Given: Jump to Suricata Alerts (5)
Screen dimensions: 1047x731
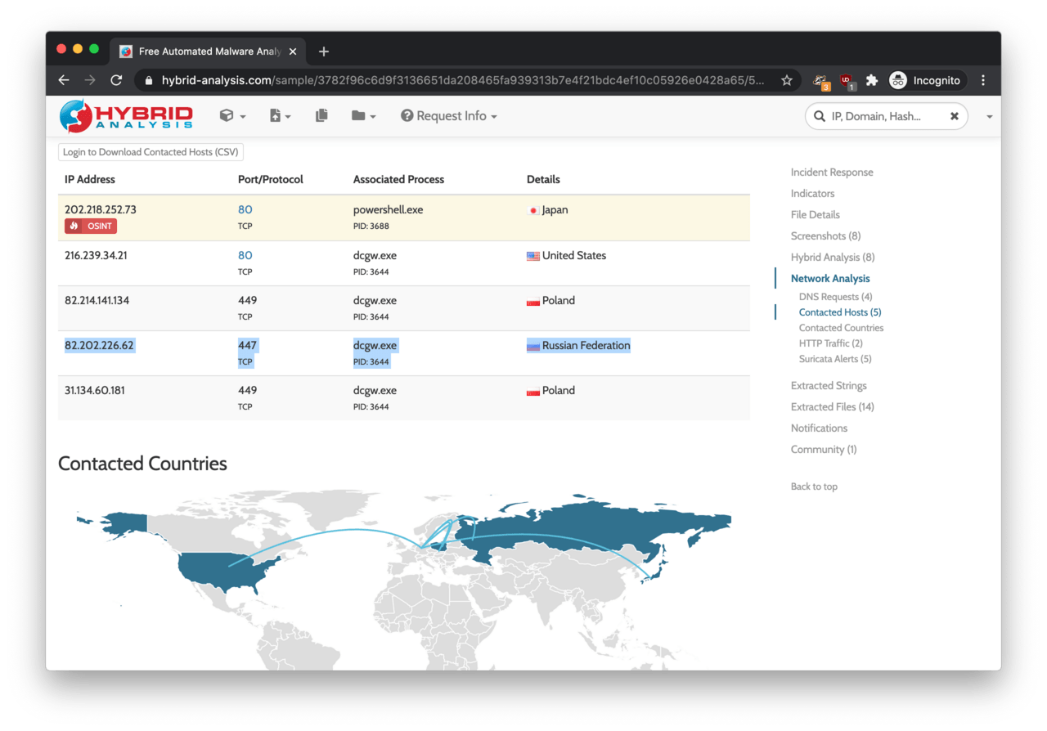Looking at the screenshot, I should click(x=835, y=359).
